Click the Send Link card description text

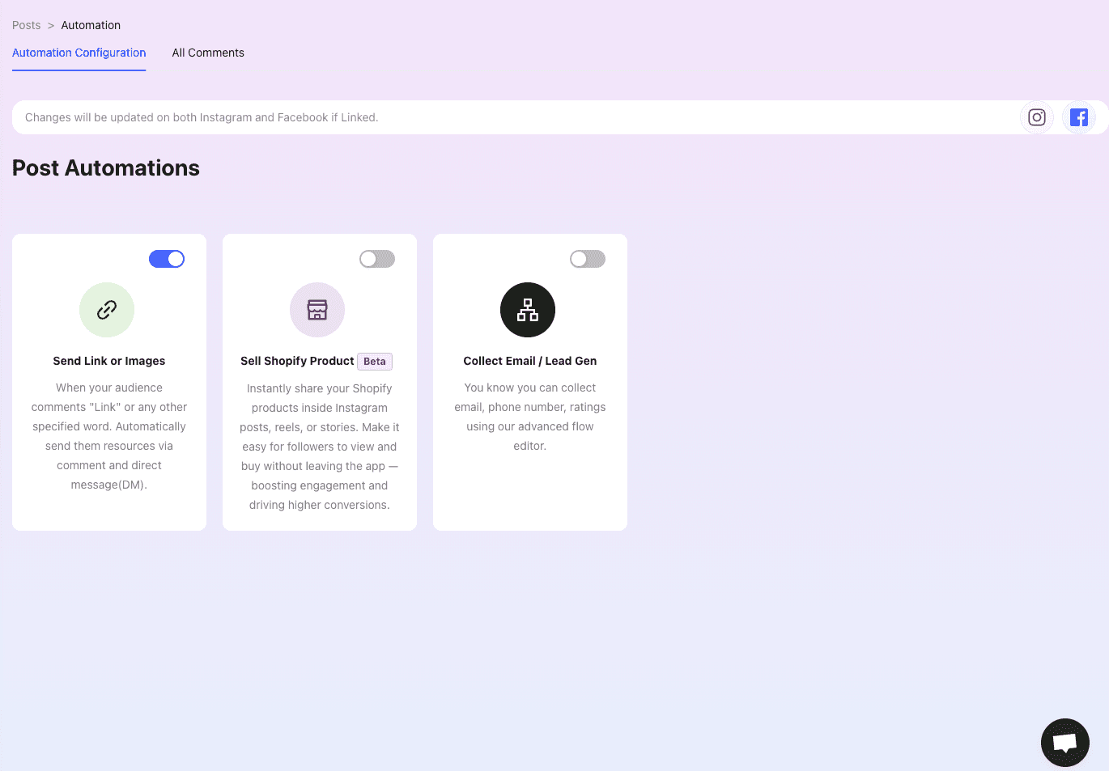(x=108, y=435)
